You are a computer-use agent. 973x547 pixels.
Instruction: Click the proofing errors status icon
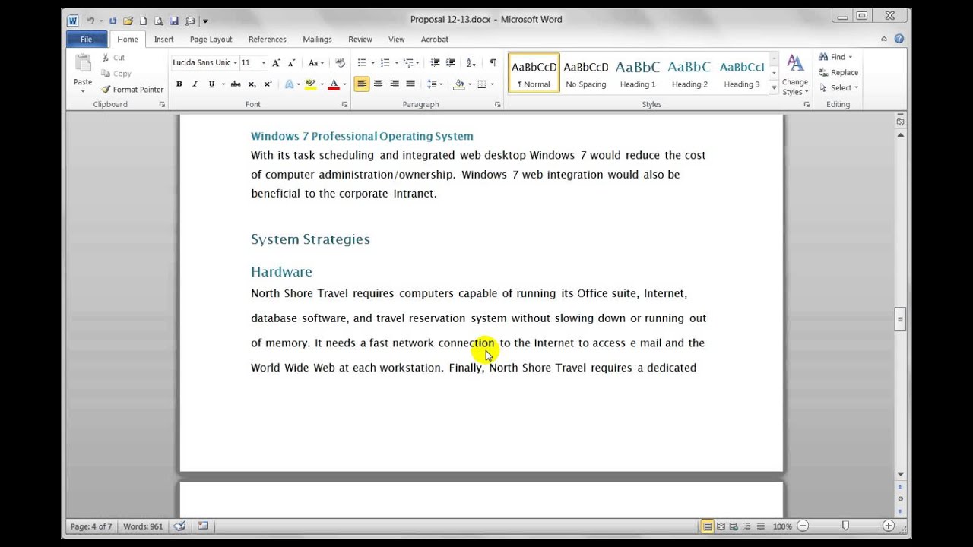tap(179, 526)
